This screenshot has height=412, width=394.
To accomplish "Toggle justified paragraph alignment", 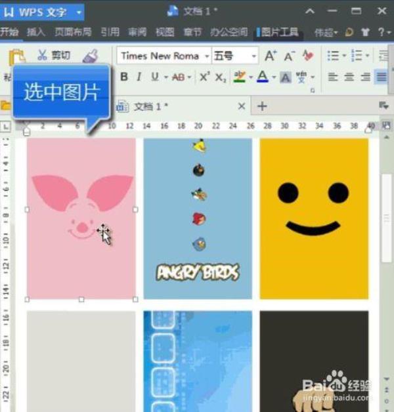I will coord(382,77).
